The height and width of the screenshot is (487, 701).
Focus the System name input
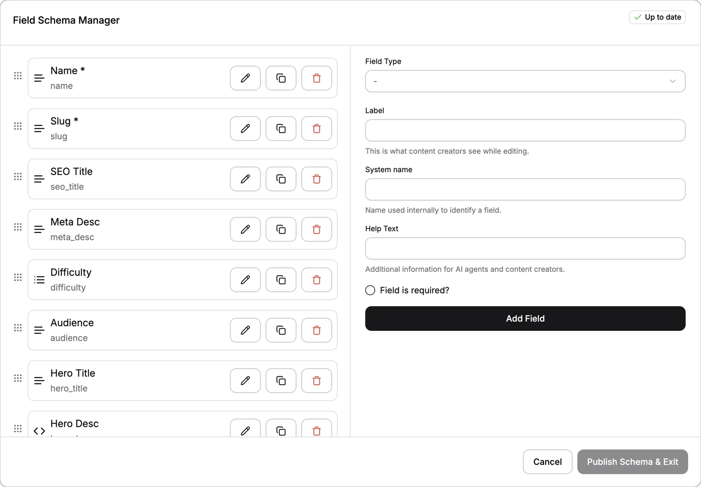[x=525, y=189]
